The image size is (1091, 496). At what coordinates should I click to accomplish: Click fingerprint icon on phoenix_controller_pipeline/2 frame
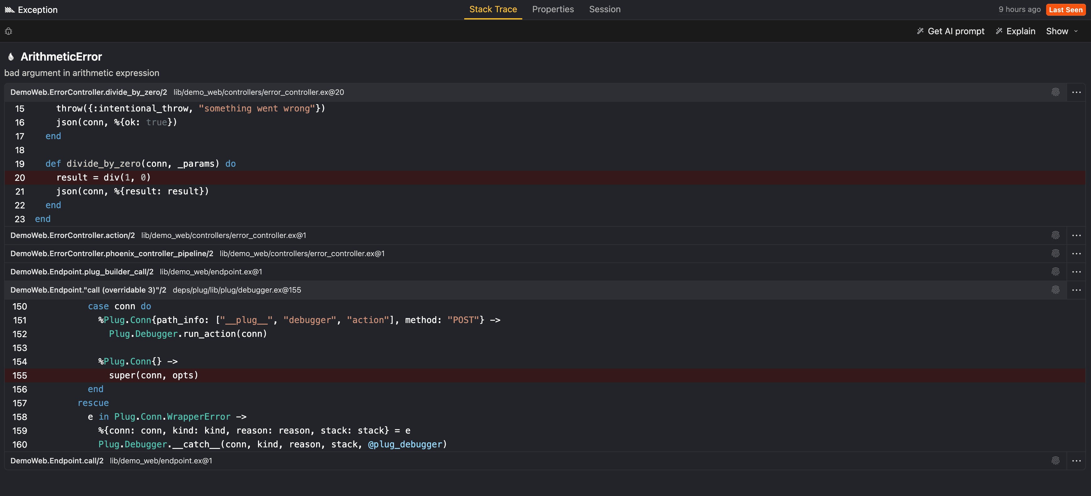[1056, 254]
